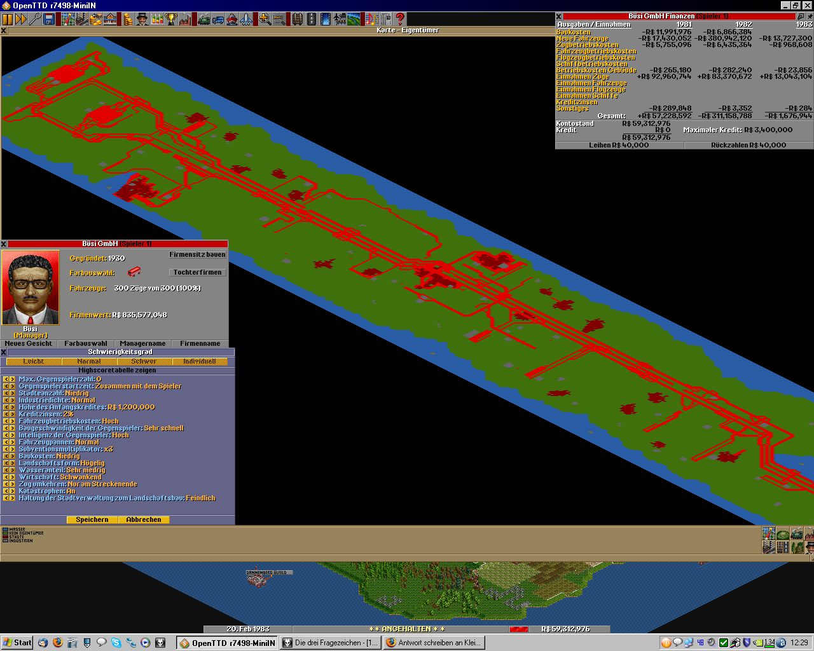Select the Schwer difficulty preset
The width and height of the screenshot is (814, 651).
click(144, 361)
